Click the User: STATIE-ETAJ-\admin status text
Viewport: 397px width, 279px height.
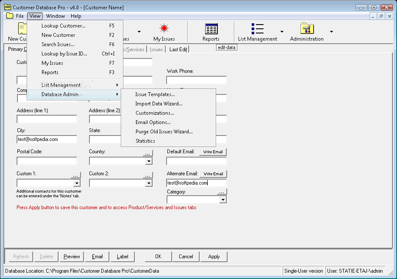(355, 271)
